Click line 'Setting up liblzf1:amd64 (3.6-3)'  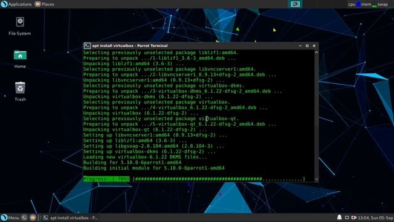(x=135, y=141)
